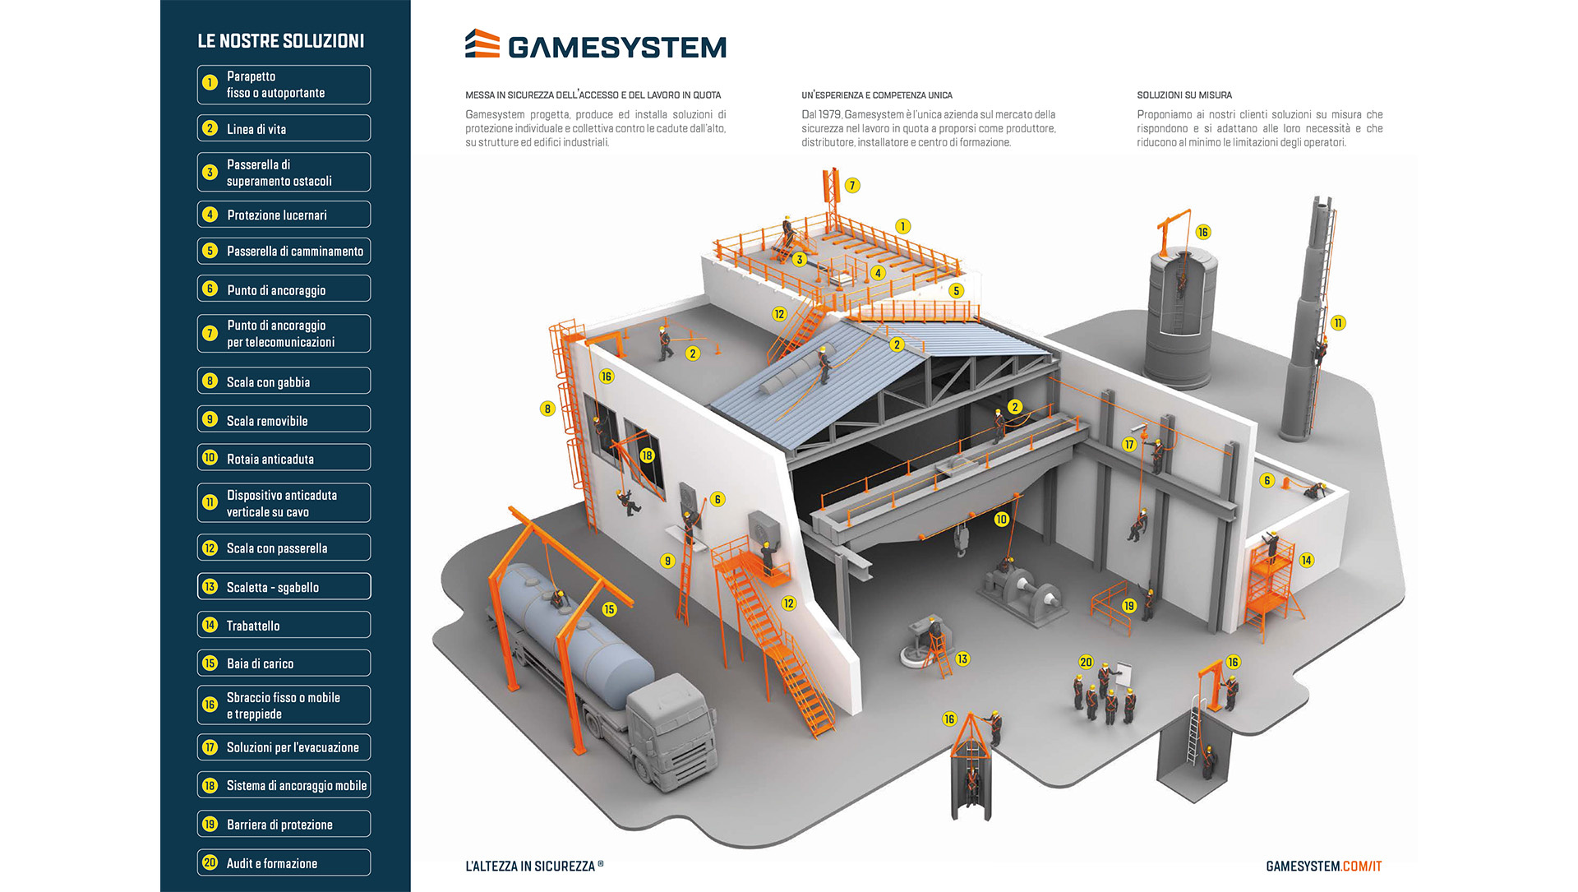The image size is (1578, 892).
Task: Click marker 9 by the removable ladder
Action: pyautogui.click(x=667, y=561)
